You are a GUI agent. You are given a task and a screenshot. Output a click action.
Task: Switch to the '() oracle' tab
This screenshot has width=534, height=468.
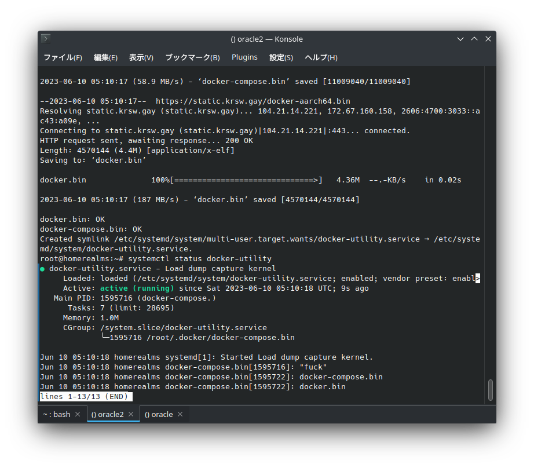click(158, 414)
